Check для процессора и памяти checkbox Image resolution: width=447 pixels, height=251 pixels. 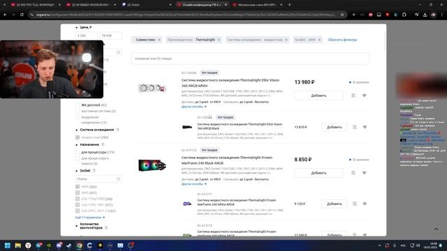78,158
